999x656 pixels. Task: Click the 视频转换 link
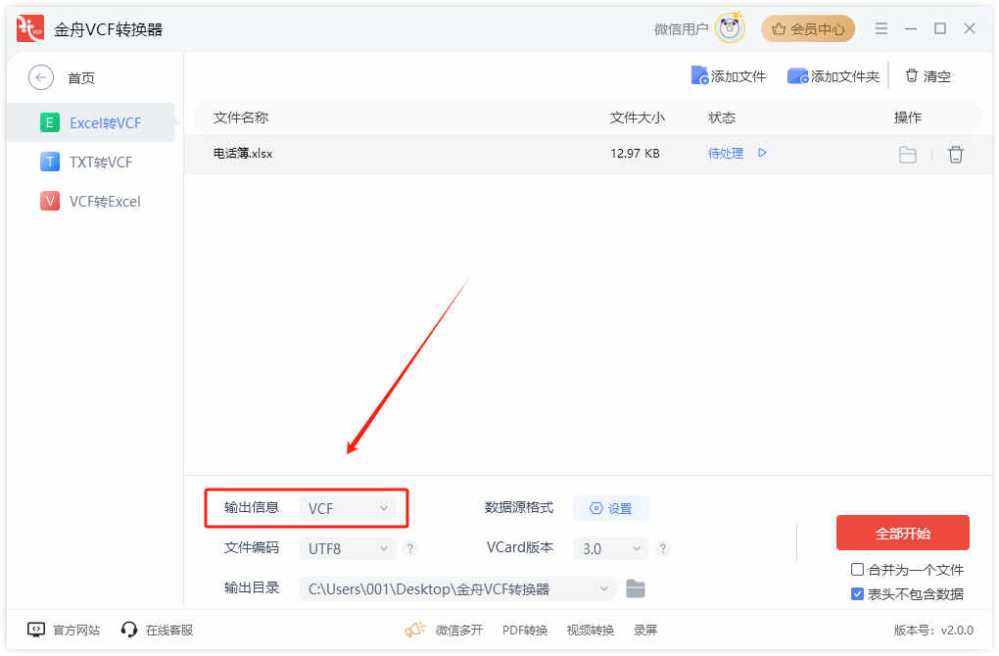coord(590,630)
